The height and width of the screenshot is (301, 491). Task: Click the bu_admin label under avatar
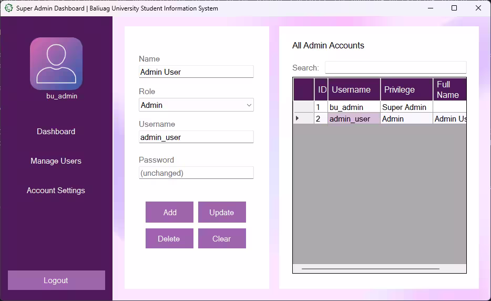pyautogui.click(x=62, y=96)
